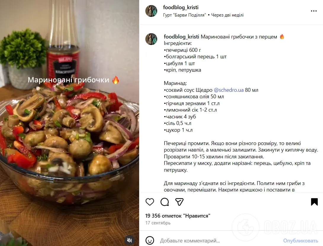This screenshot has width=323, height=246.
Task: Click the Опубликовать button
Action: click(300, 241)
